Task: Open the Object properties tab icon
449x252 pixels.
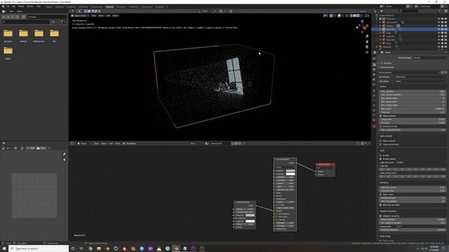Action: 374,91
